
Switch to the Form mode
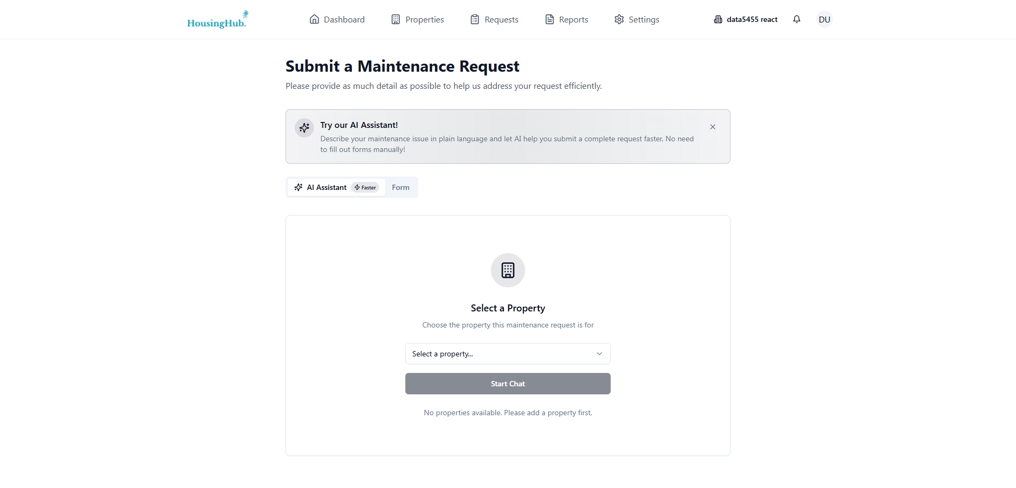pyautogui.click(x=401, y=187)
